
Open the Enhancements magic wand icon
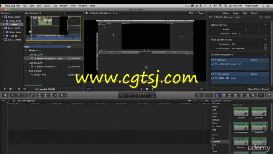(x=198, y=95)
